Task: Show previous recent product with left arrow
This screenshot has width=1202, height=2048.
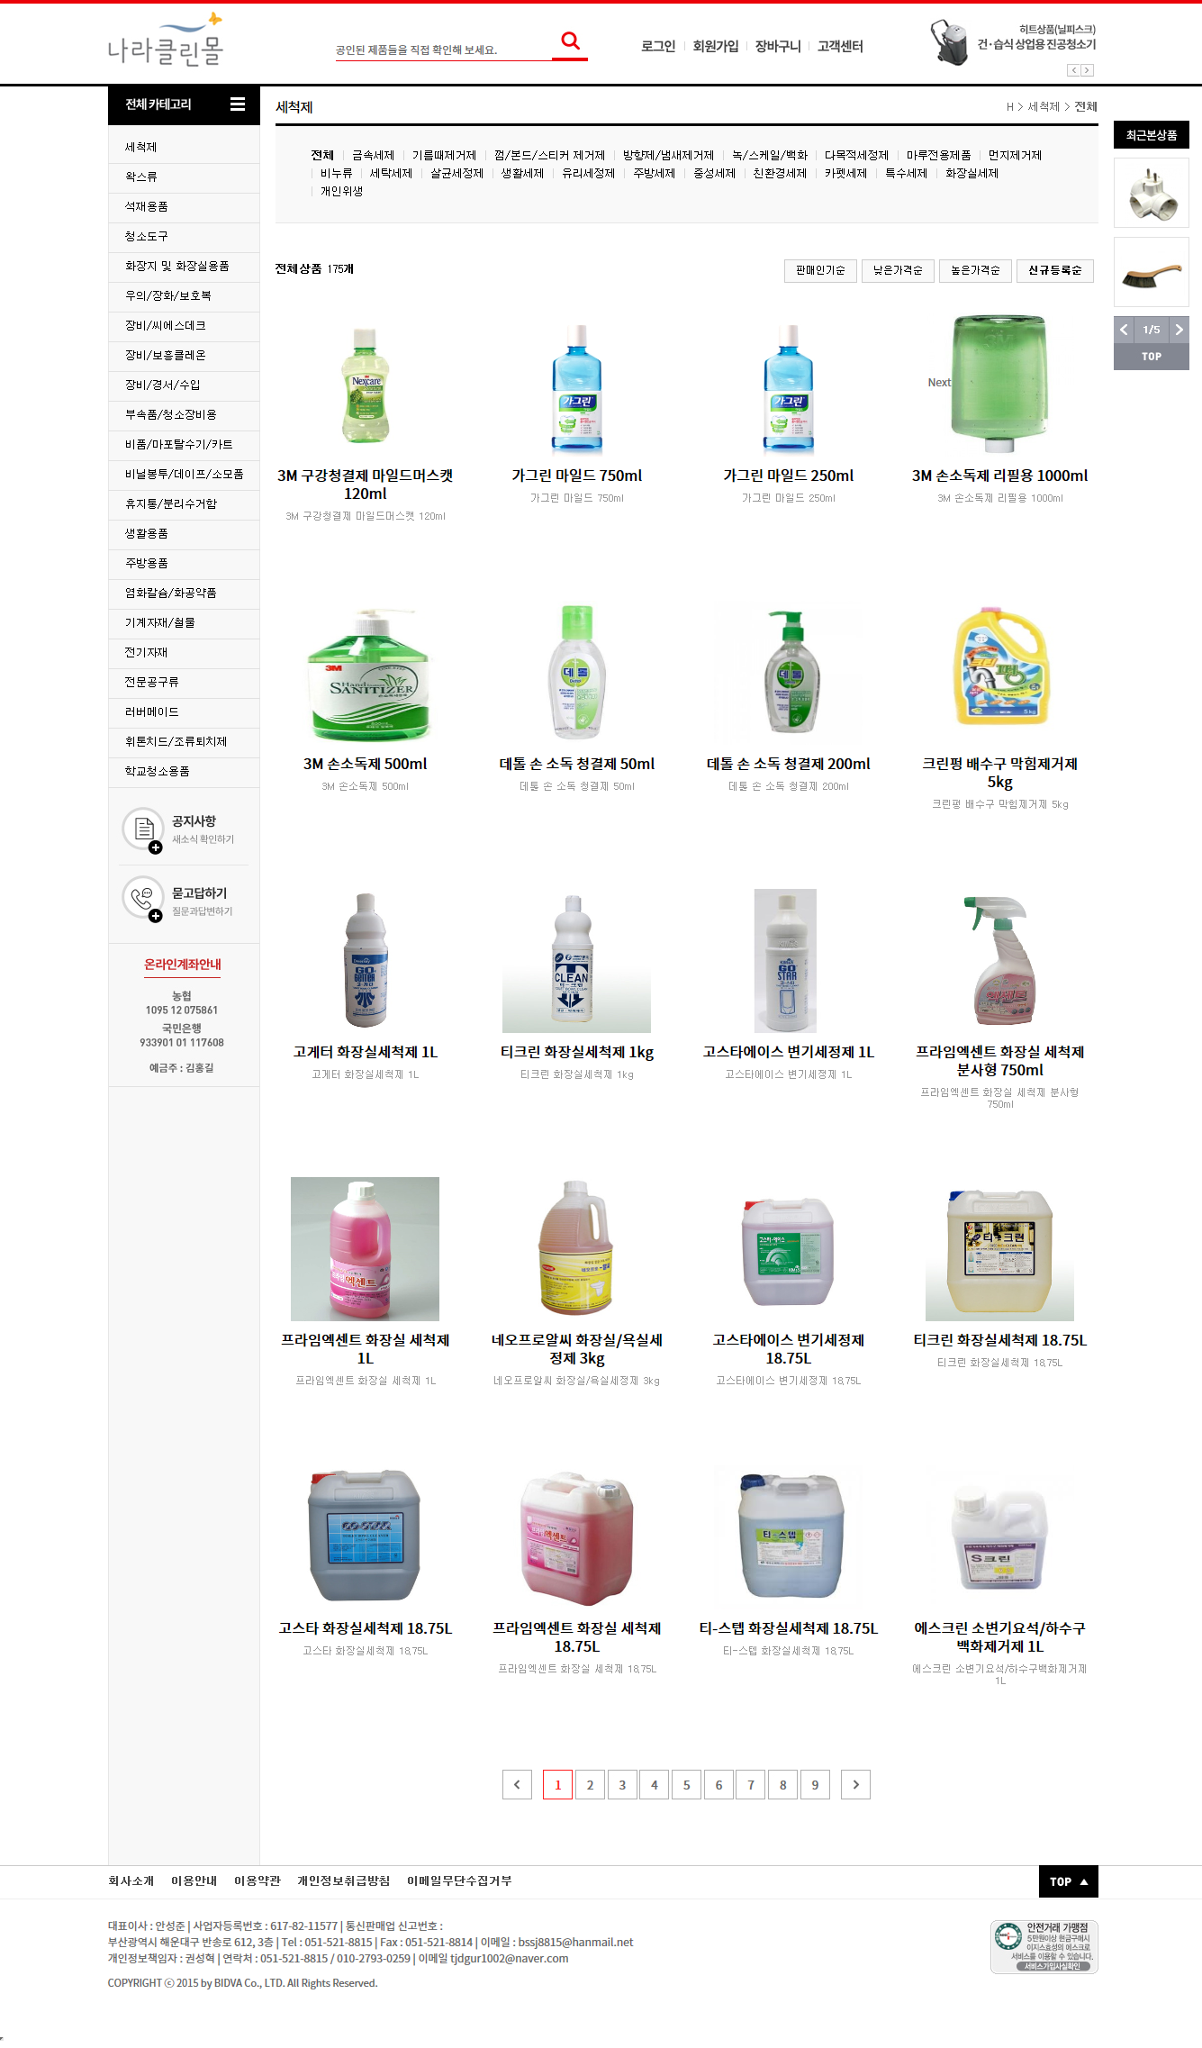Action: coord(1124,330)
